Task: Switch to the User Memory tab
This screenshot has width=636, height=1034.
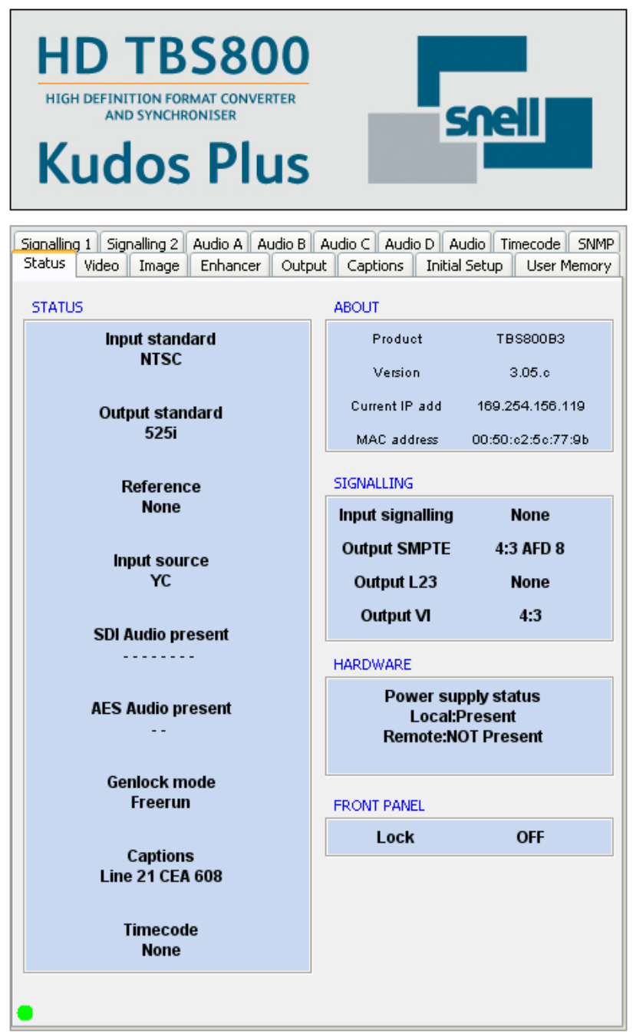Action: tap(568, 265)
